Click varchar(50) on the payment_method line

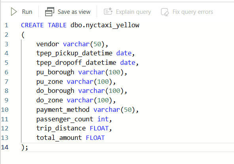click(114, 110)
